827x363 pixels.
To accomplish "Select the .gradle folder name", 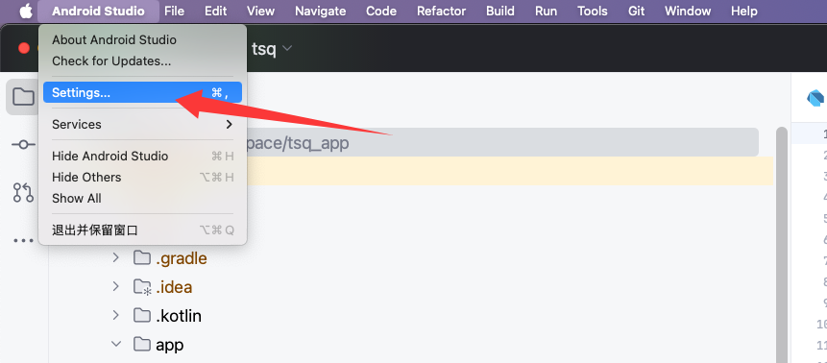I will tap(181, 258).
